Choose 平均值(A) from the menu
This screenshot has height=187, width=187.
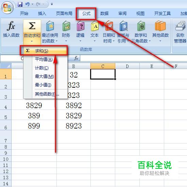click(x=45, y=60)
